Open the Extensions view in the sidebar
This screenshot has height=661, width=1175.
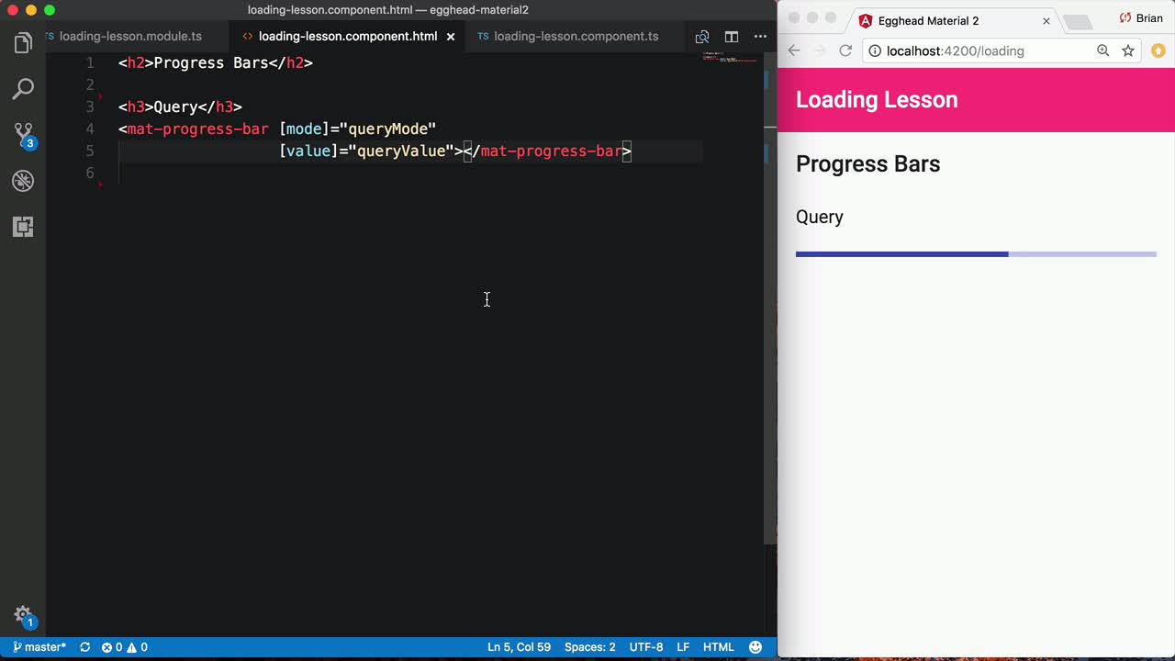coord(23,226)
